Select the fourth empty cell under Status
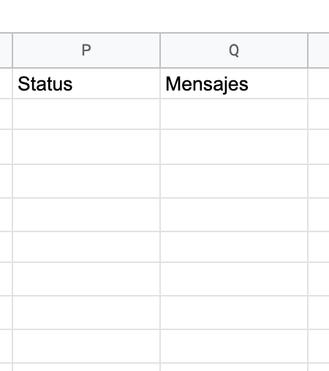This screenshot has width=329, height=371. (x=86, y=215)
